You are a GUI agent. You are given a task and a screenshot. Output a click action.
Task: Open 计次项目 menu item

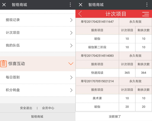[38, 33]
